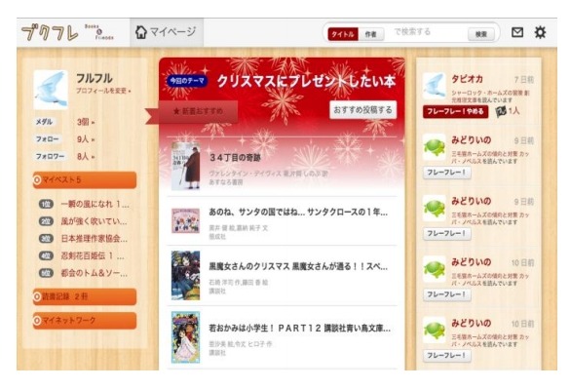Open 黒魔女さんのクリスマス book title
571x389 pixels.
298,266
